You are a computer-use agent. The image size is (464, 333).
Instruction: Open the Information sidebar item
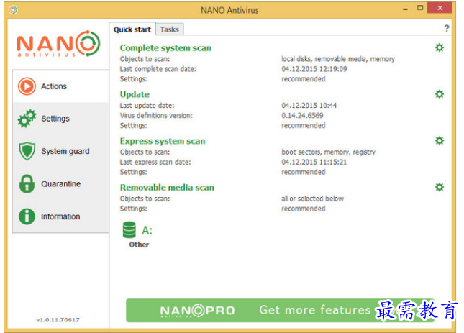click(60, 216)
